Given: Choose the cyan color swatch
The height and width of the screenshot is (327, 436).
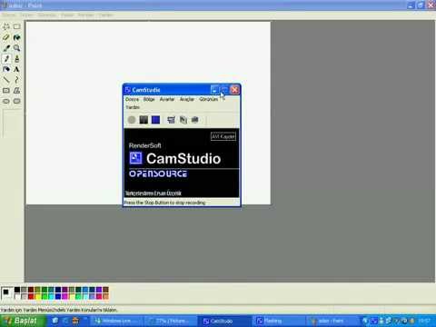Looking at the screenshot, I should pos(51,296).
